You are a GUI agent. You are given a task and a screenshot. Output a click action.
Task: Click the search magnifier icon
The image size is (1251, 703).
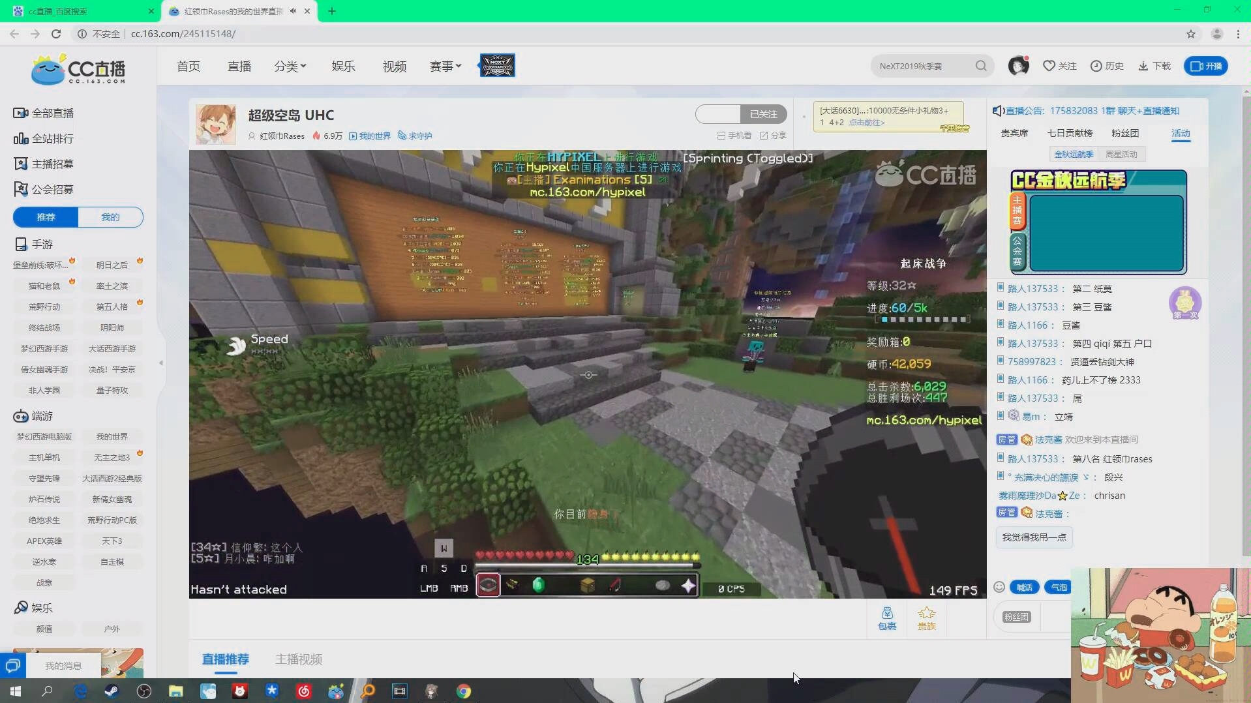pos(981,66)
